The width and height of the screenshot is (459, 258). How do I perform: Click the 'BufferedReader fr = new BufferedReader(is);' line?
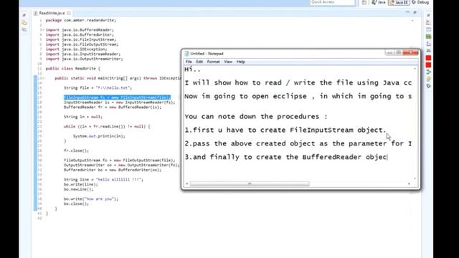tap(113, 107)
